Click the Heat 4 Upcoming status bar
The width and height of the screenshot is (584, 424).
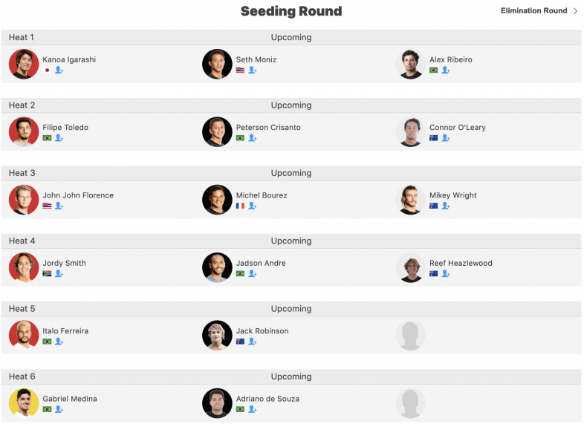tap(291, 241)
